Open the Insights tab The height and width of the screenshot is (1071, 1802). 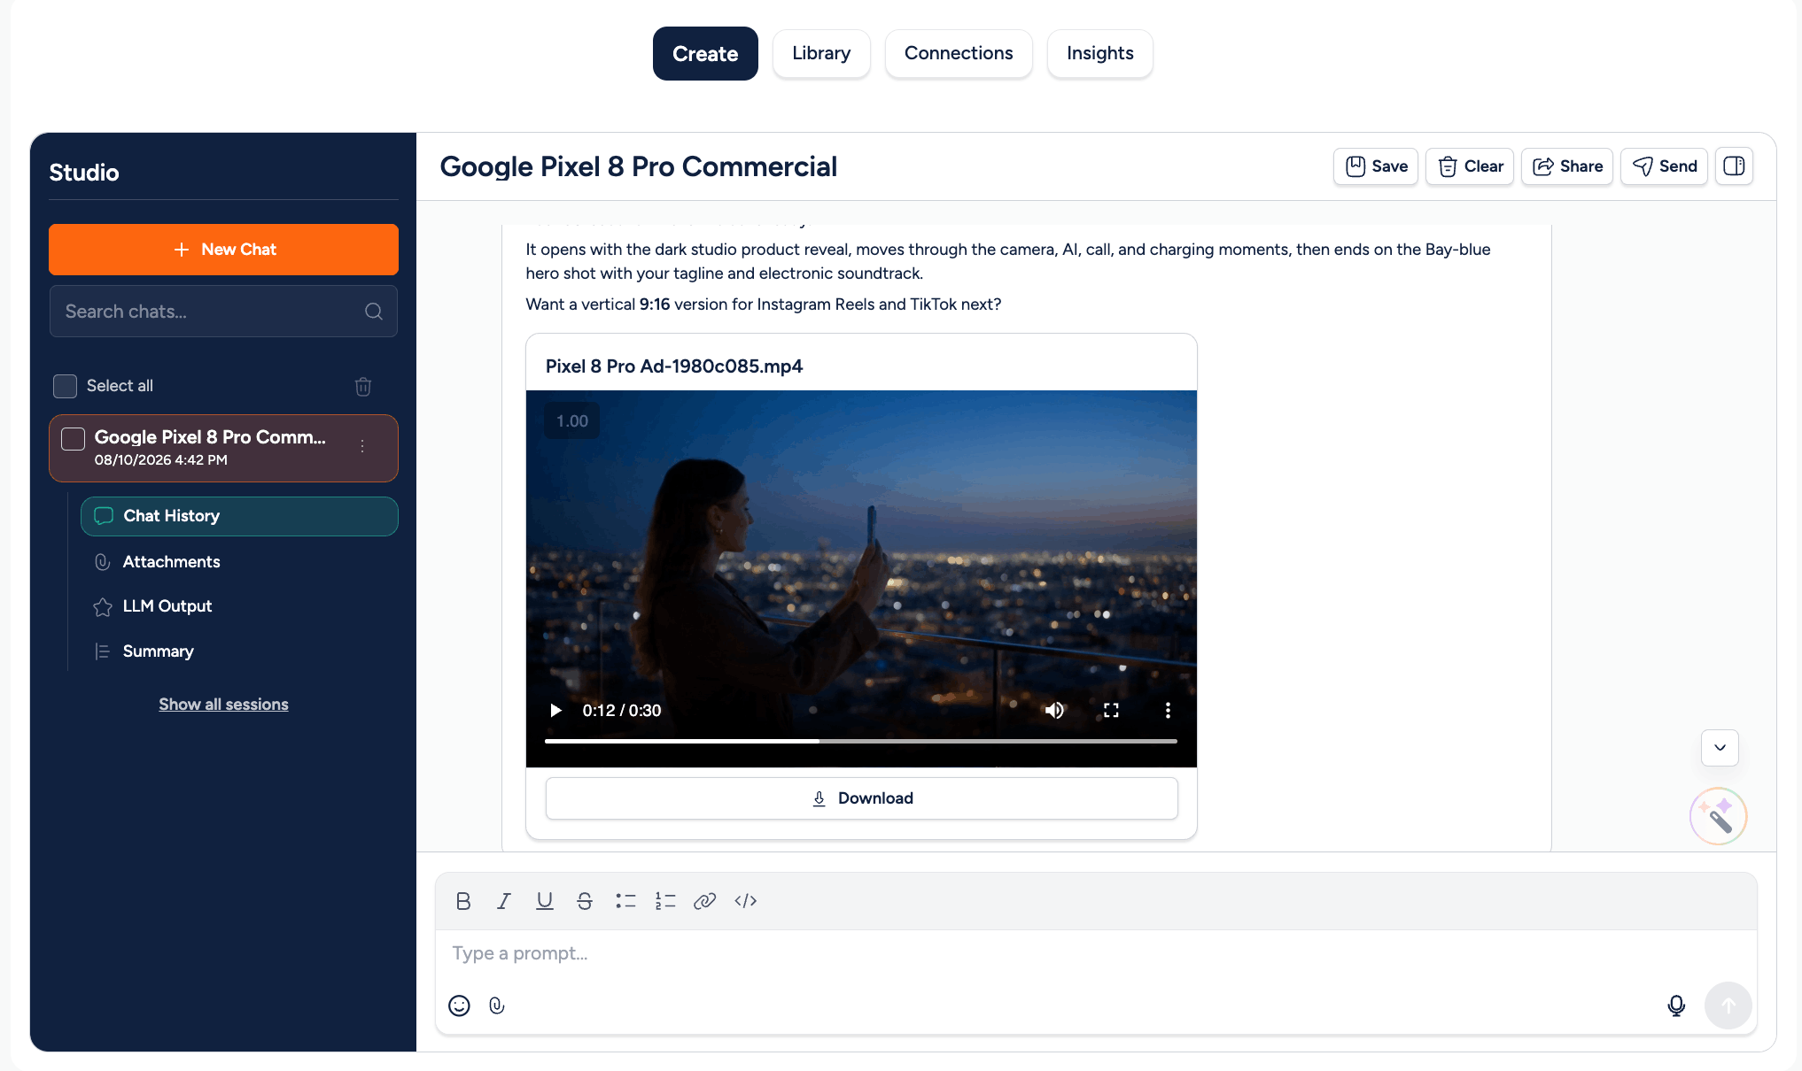pos(1100,53)
